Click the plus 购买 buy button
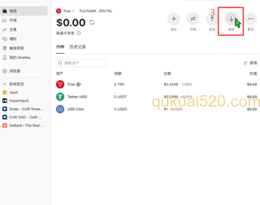 coord(173,19)
